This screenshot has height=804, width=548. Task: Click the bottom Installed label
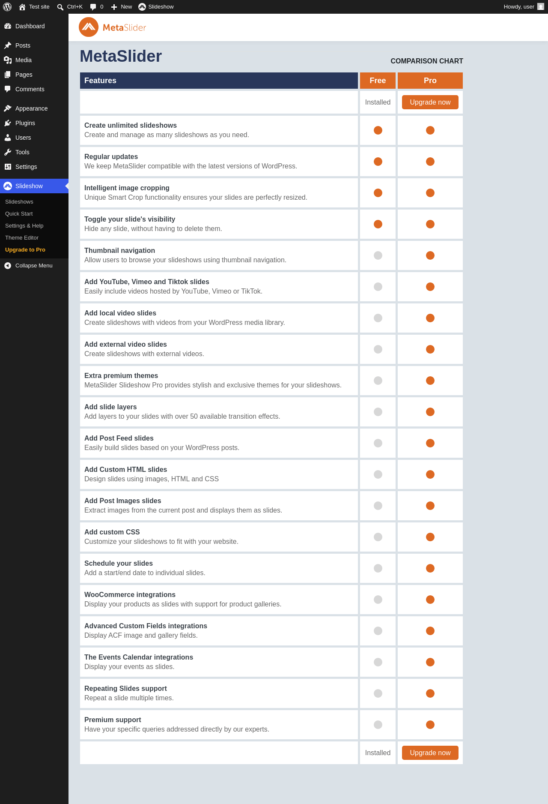click(378, 753)
